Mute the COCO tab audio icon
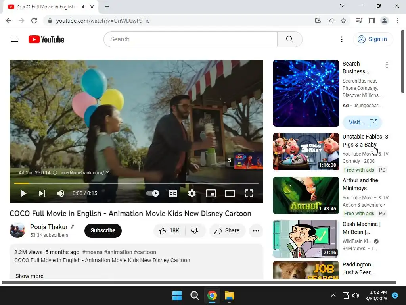This screenshot has height=305, width=406. (x=83, y=7)
